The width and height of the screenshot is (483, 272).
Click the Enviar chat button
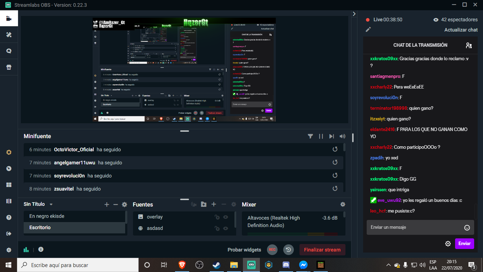click(464, 244)
